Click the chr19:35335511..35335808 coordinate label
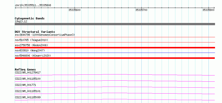The image size is (222, 103). (x=33, y=5)
